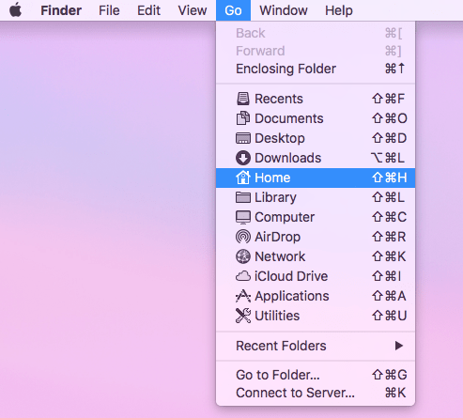Open the View menu
Image resolution: width=463 pixels, height=418 pixels.
(193, 10)
